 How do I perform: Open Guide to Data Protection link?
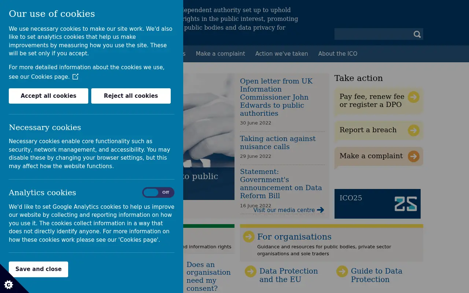pos(377,275)
